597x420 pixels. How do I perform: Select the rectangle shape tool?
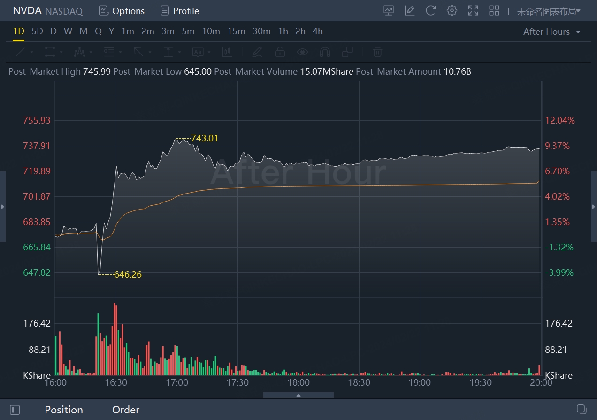tap(50, 52)
